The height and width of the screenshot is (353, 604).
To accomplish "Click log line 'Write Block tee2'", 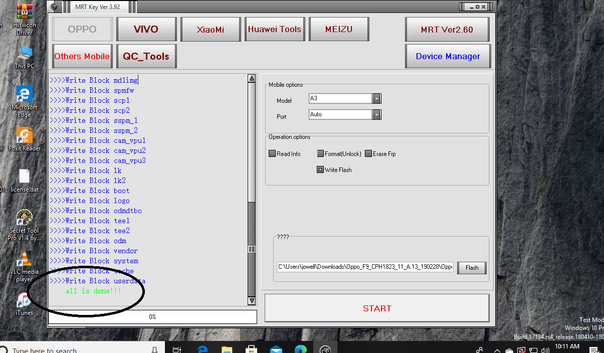I will pos(90,231).
